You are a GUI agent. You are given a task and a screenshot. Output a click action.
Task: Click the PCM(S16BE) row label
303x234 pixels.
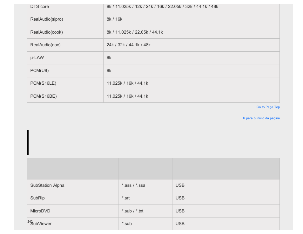coord(65,96)
